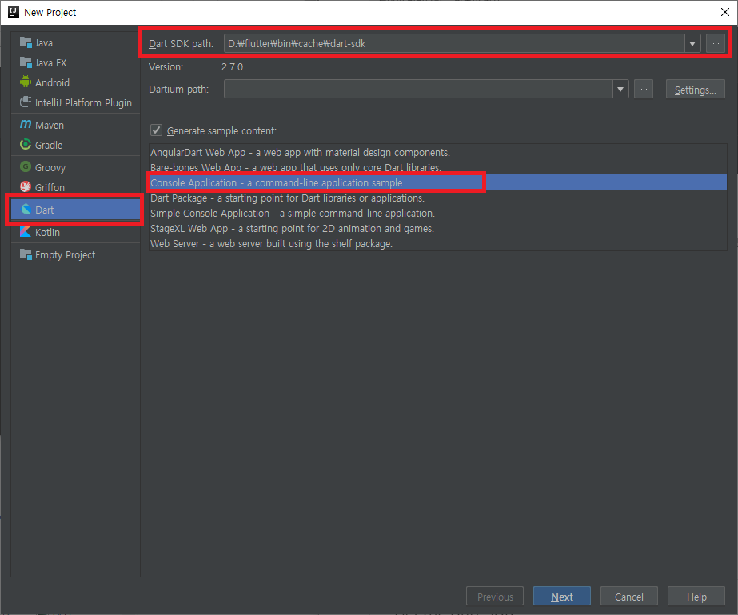Click the IntelliJ Platform Plugin label
The image size is (738, 615).
(x=83, y=102)
